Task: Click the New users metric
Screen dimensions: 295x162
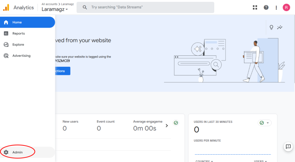Action: pyautogui.click(x=70, y=125)
